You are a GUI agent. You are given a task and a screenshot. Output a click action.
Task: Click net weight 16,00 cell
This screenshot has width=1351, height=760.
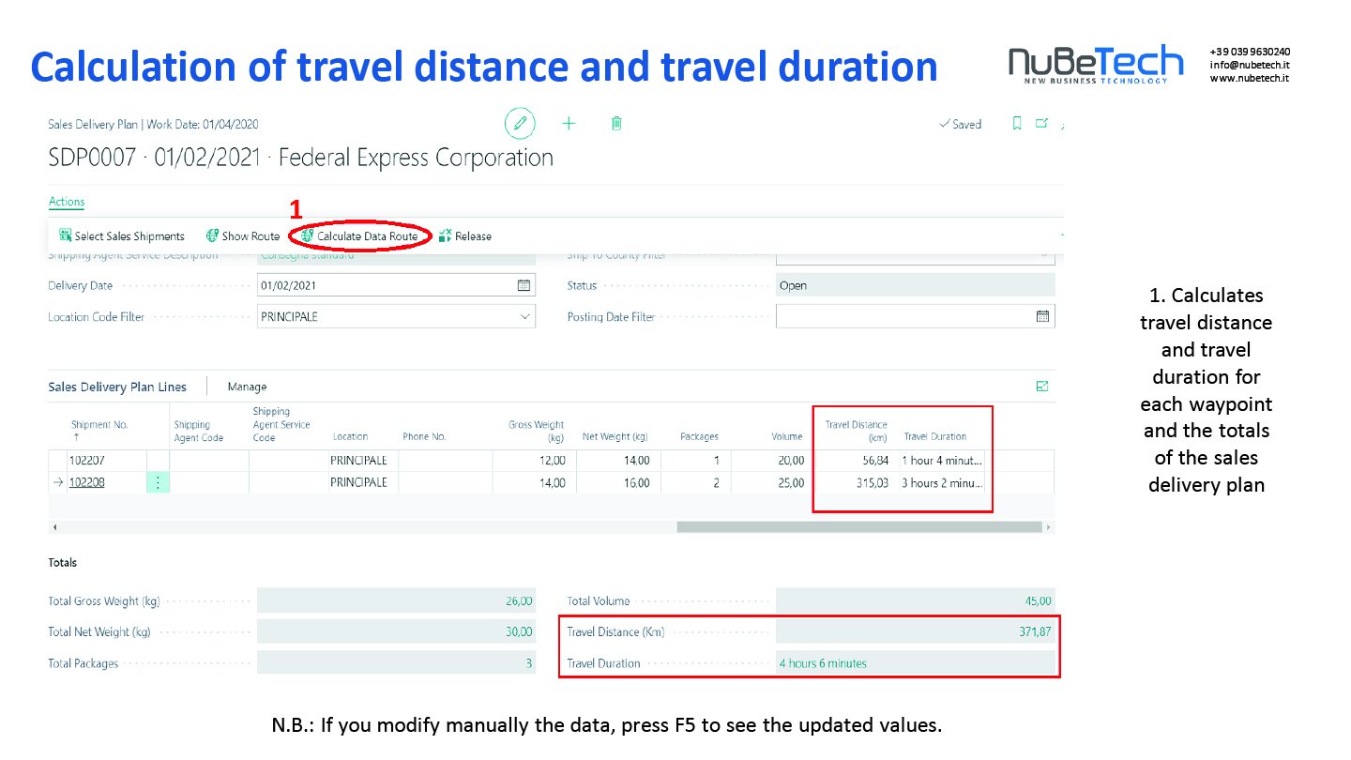click(618, 483)
